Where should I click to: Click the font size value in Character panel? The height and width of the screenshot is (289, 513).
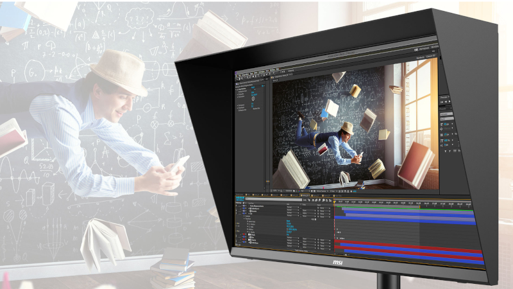[x=446, y=125]
